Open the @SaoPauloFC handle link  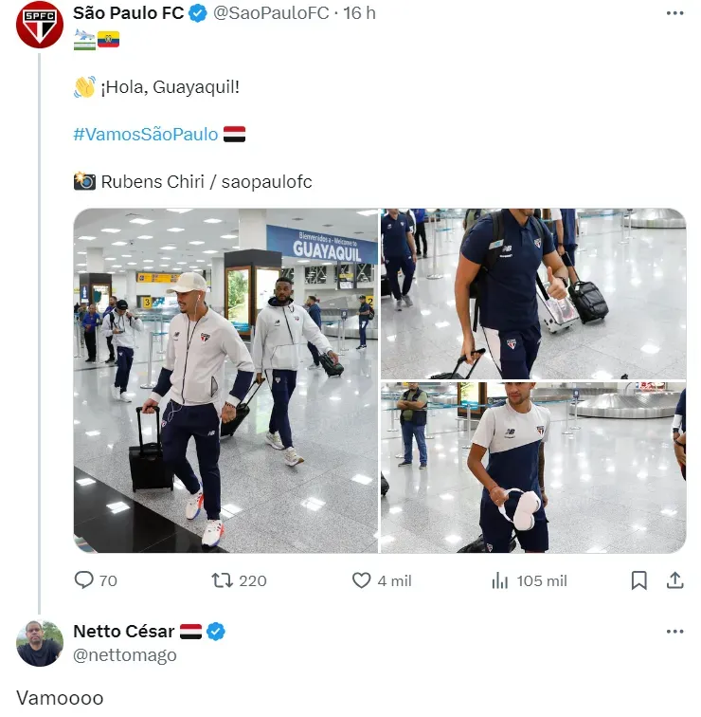coord(271,13)
